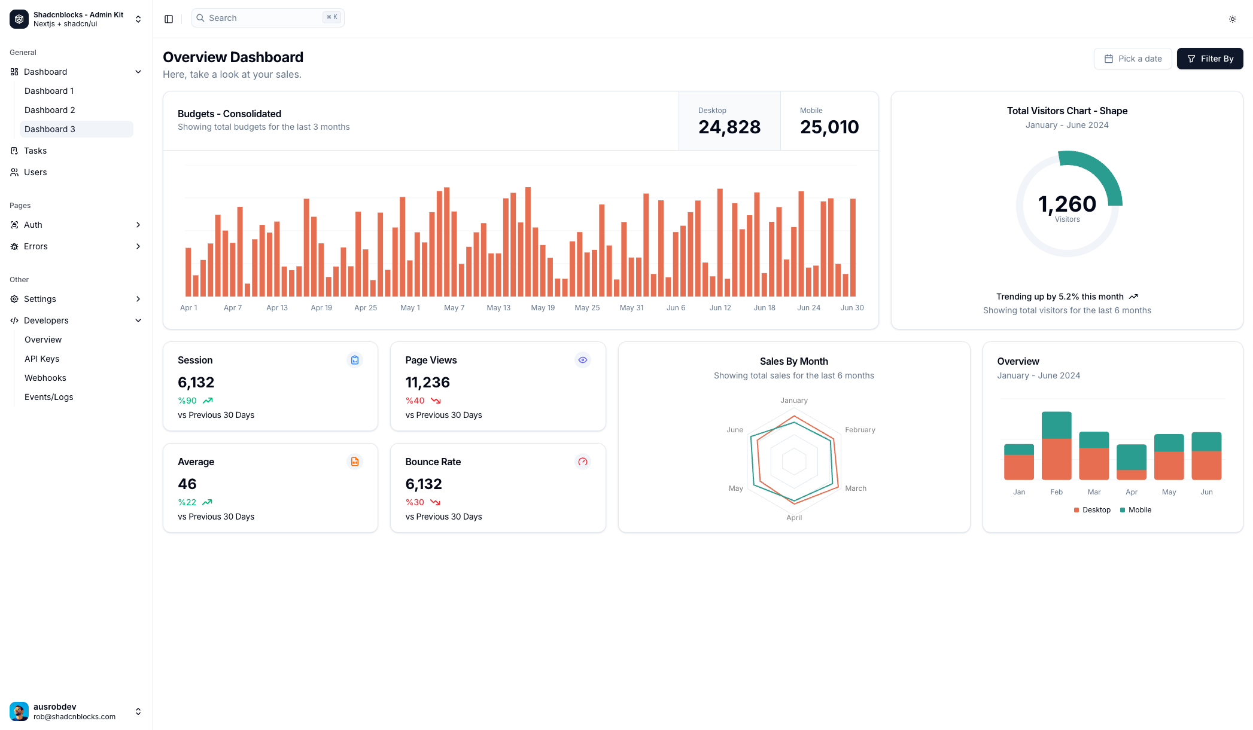Toggle the sidebar panel icon
The image size is (1253, 730).
[x=169, y=19]
